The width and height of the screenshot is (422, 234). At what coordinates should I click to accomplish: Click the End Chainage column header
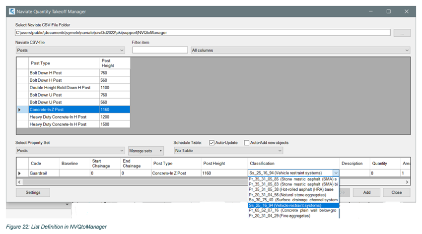pos(136,163)
